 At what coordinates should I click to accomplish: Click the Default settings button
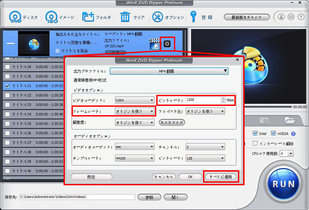click(x=91, y=177)
